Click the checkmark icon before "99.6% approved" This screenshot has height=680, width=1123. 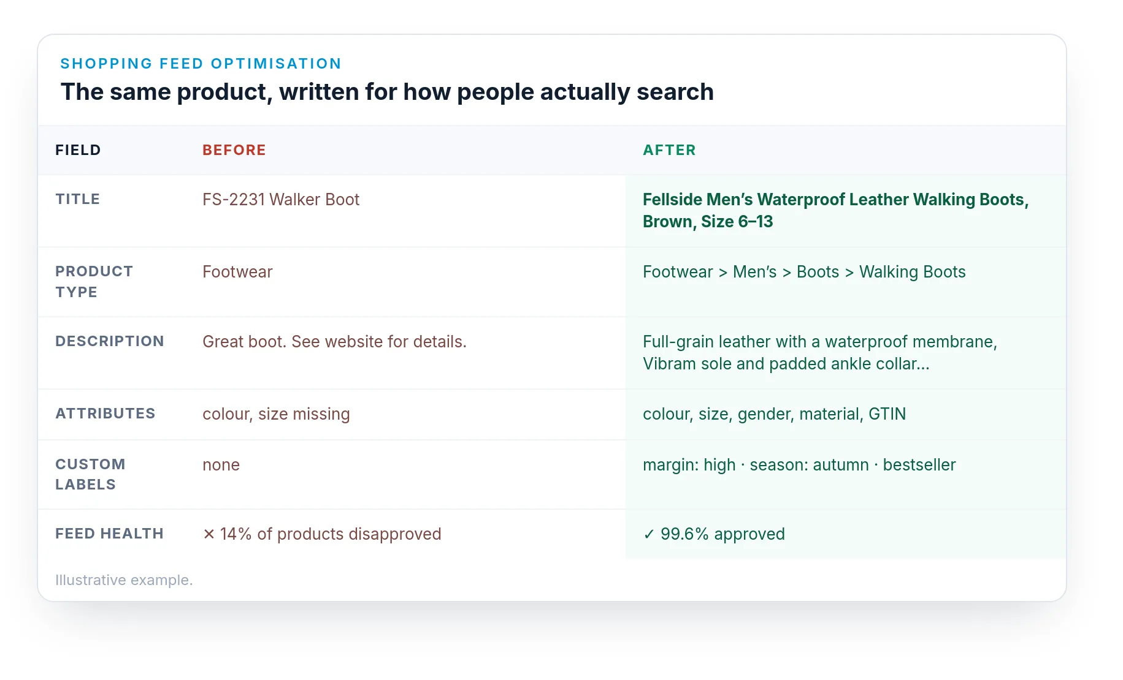649,534
